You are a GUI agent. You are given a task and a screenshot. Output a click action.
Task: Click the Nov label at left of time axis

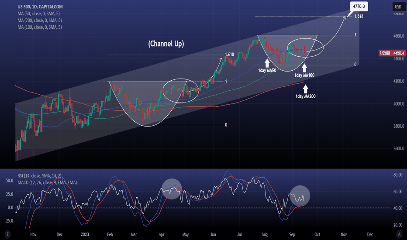point(33,234)
